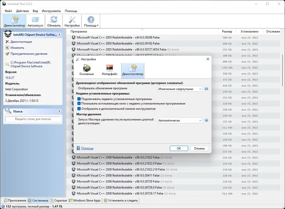Click the Помощь link in settings dialog

[x=87, y=148]
